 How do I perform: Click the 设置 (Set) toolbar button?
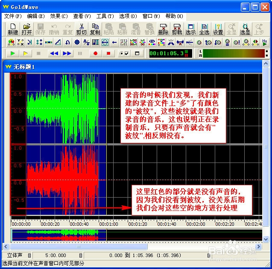point(218,29)
